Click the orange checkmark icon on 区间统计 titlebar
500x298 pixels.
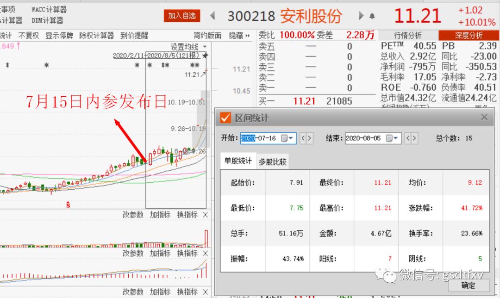click(225, 117)
